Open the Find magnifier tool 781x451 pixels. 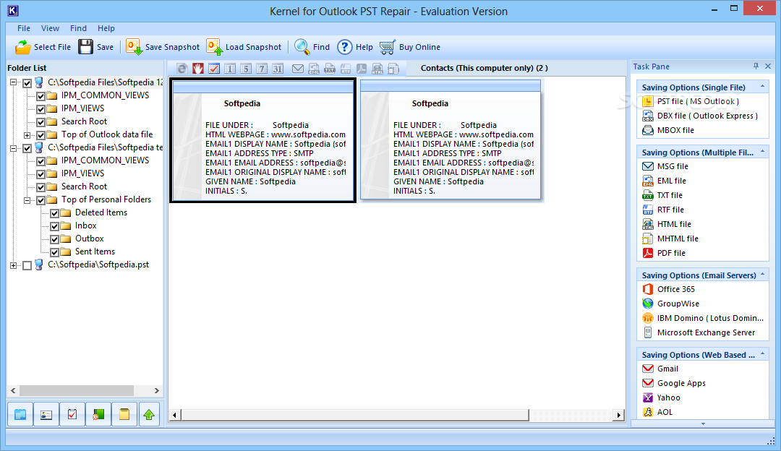[312, 47]
